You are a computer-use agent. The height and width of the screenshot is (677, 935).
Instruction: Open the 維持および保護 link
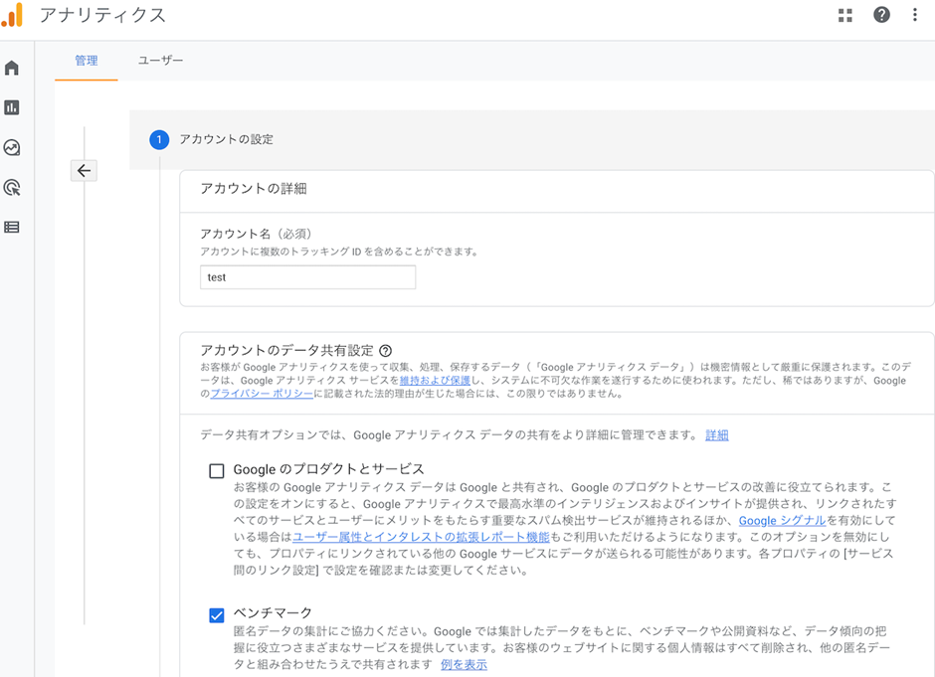tap(436, 380)
